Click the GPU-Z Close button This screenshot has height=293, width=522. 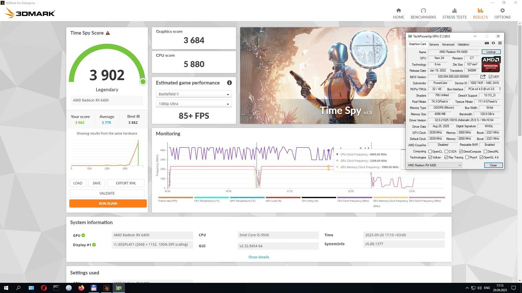coord(493,165)
